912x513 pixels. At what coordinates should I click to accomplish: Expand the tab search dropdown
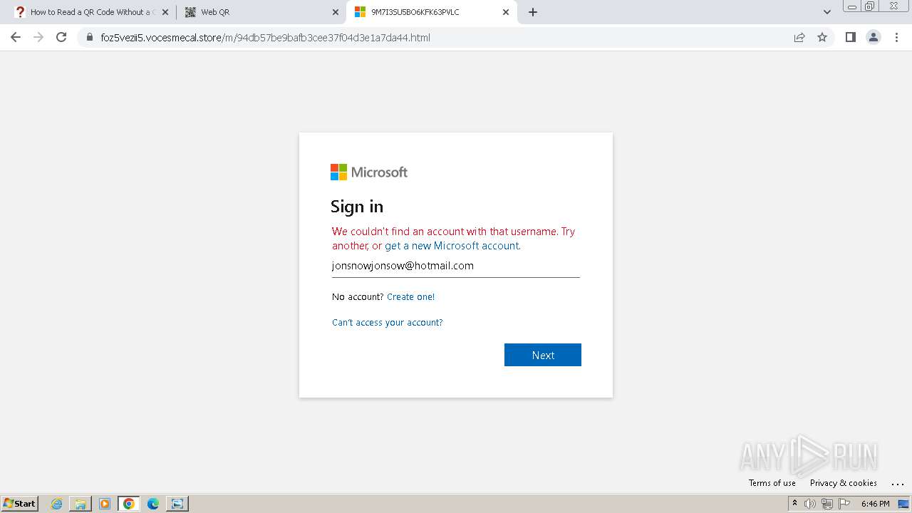[x=827, y=12]
